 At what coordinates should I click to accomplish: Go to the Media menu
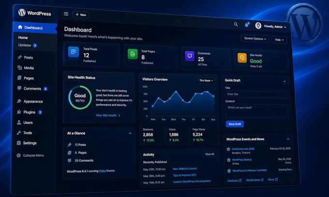click(x=29, y=68)
